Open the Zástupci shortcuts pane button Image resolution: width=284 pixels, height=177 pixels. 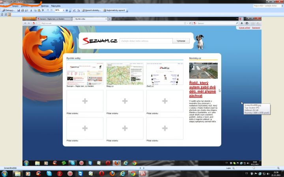9,10
